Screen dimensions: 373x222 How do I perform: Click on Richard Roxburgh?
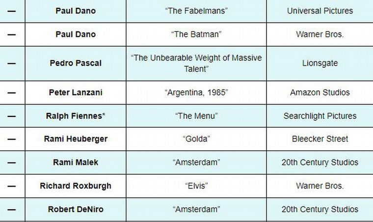(x=76, y=186)
